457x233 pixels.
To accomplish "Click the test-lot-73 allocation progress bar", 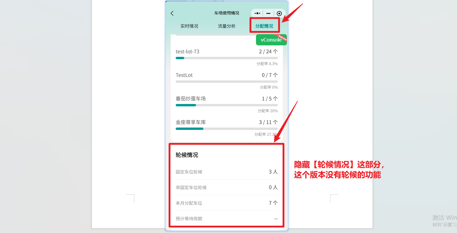I will coord(226,58).
